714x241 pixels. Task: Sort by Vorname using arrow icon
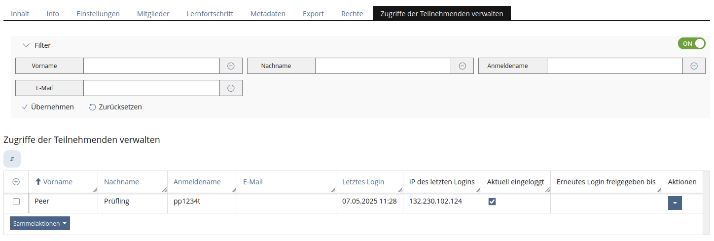click(x=38, y=182)
